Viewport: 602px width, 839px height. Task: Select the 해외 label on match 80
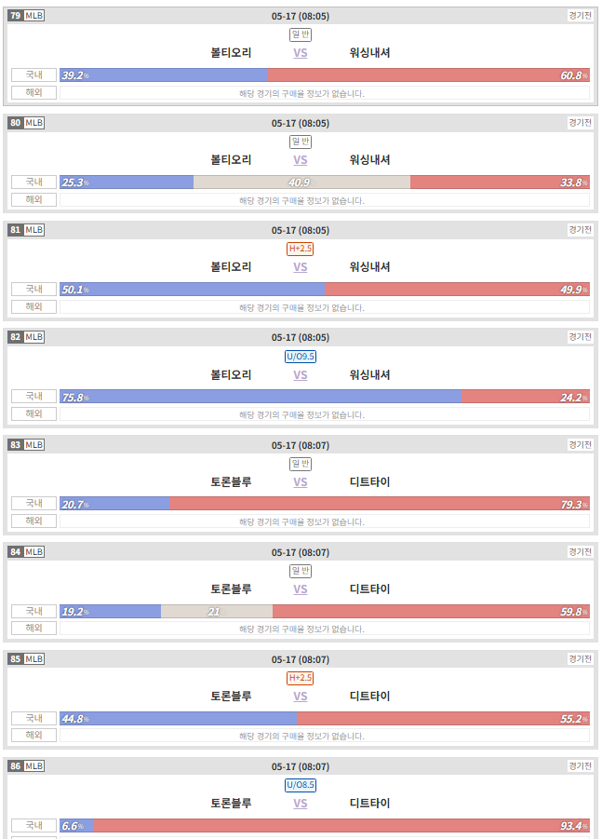(x=33, y=199)
